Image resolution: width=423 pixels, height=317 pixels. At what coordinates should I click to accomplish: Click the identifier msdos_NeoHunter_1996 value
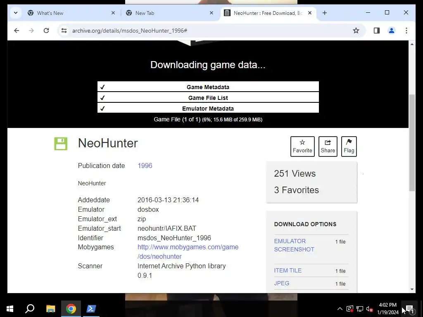coord(174,238)
